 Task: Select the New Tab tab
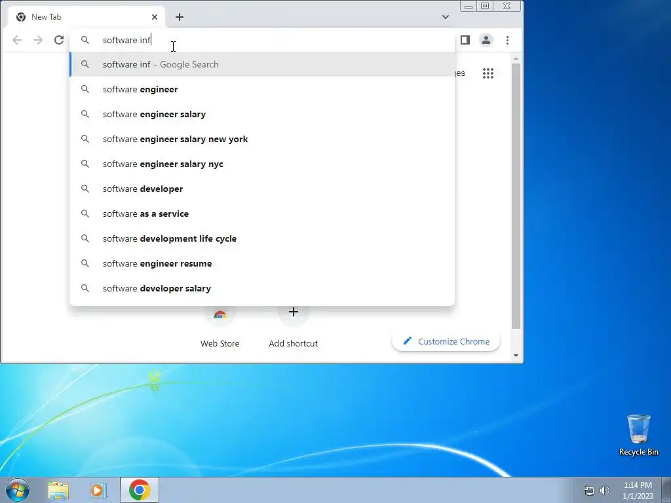click(86, 17)
